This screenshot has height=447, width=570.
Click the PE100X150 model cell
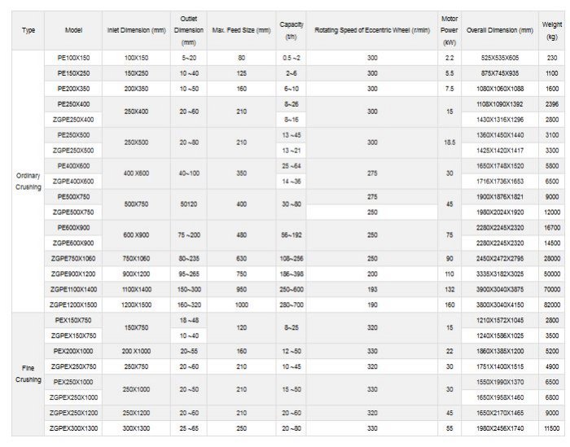(x=74, y=59)
